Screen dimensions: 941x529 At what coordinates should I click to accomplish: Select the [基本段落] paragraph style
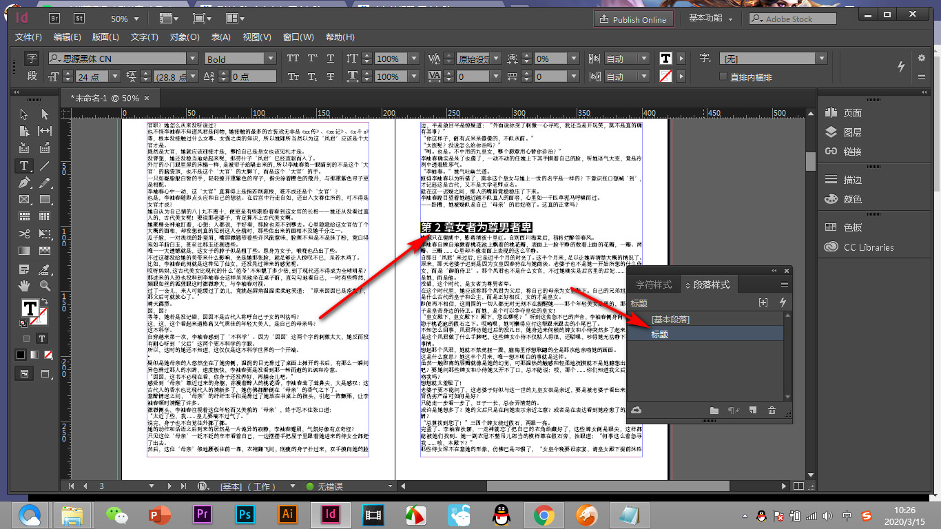click(x=670, y=319)
